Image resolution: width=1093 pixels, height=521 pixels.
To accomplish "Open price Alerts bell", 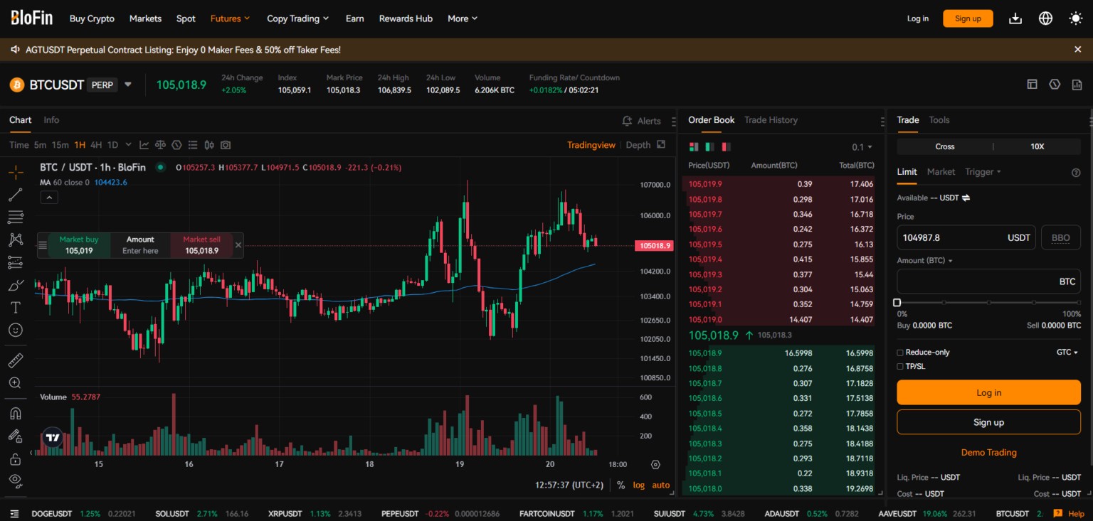I will pyautogui.click(x=641, y=121).
